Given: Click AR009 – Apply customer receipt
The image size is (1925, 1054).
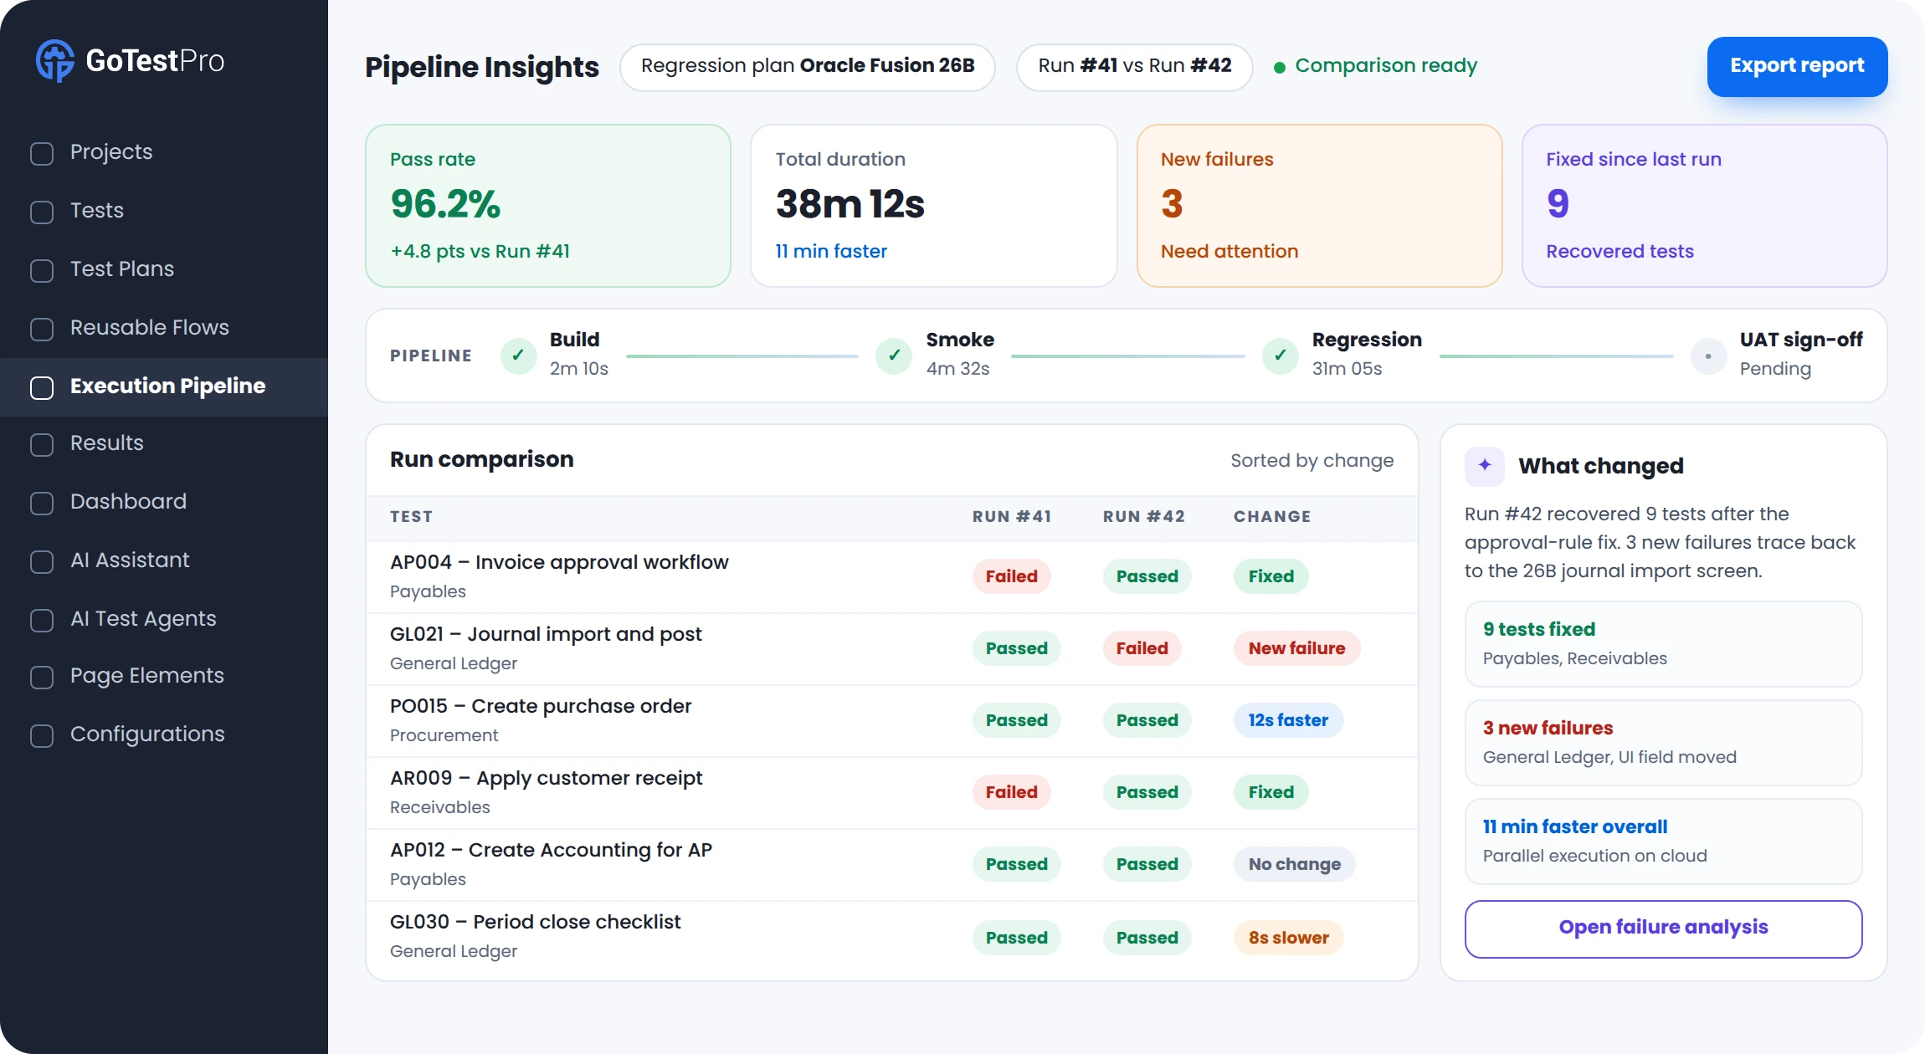Looking at the screenshot, I should coord(546,778).
